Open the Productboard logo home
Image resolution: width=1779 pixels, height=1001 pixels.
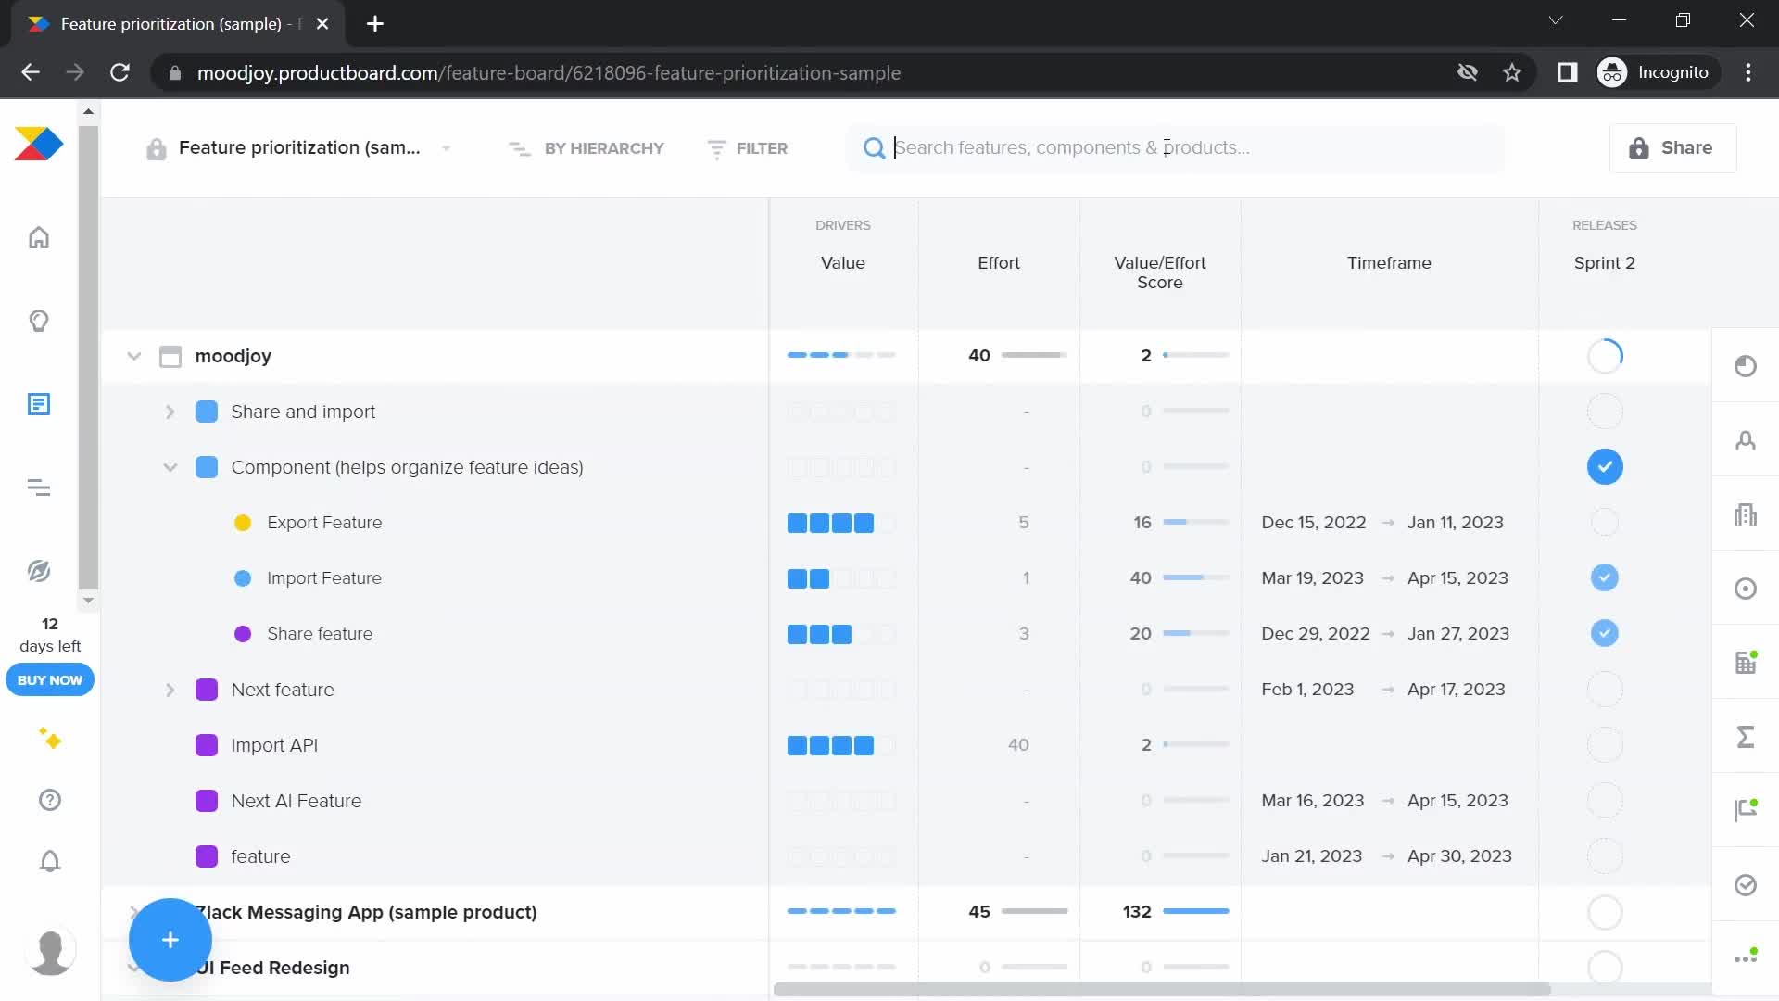(x=39, y=145)
